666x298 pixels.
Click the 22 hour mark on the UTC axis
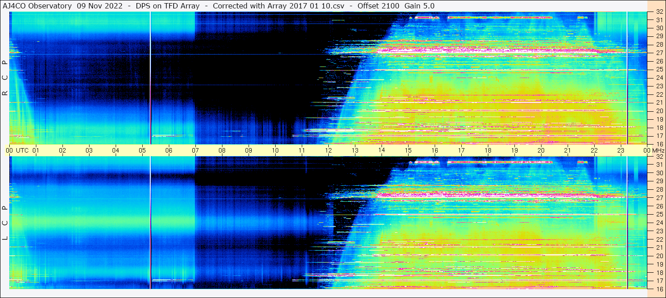tap(594, 150)
